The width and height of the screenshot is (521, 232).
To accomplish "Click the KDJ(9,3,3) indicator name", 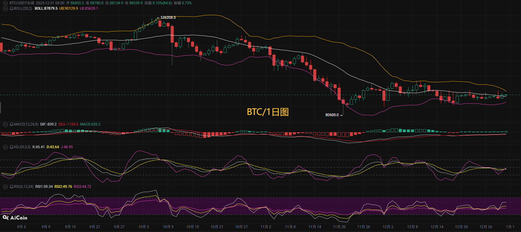I will (x=22, y=147).
